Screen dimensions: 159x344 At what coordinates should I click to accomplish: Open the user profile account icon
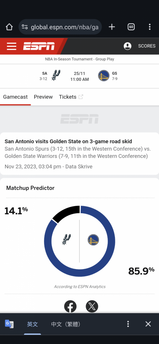[128, 46]
